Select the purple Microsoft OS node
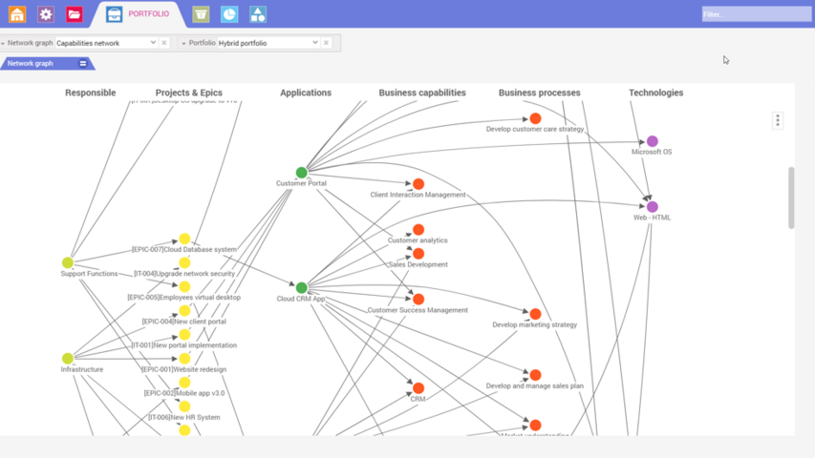The height and width of the screenshot is (458, 815). pyautogui.click(x=653, y=141)
